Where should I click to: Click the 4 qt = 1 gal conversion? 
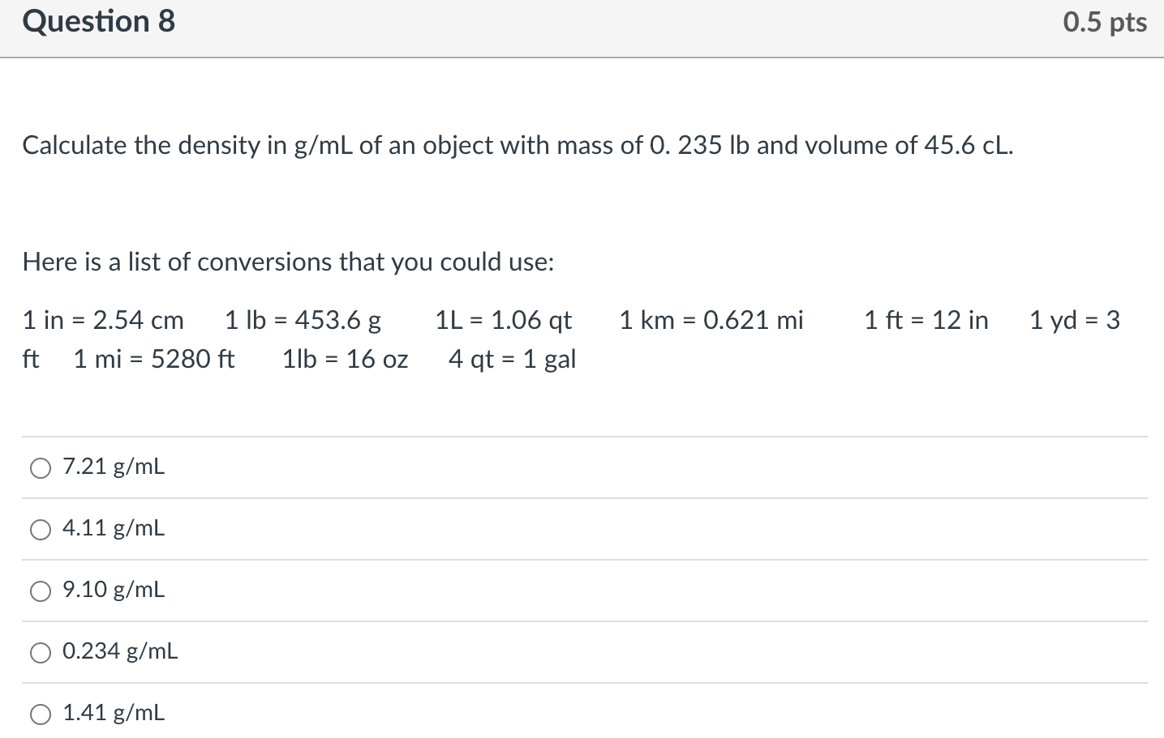(x=513, y=359)
